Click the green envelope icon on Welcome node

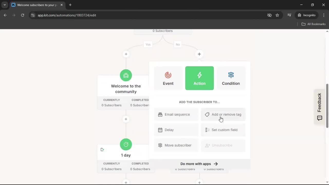(126, 75)
